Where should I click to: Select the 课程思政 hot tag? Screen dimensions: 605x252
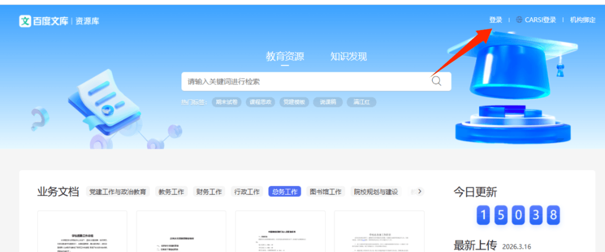coord(260,102)
